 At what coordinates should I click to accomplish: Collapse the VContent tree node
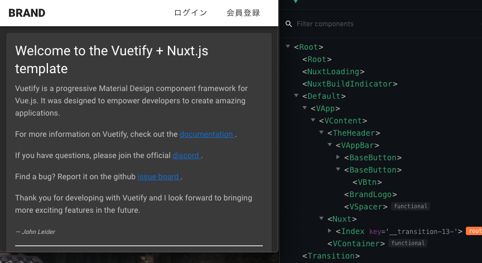click(x=313, y=121)
